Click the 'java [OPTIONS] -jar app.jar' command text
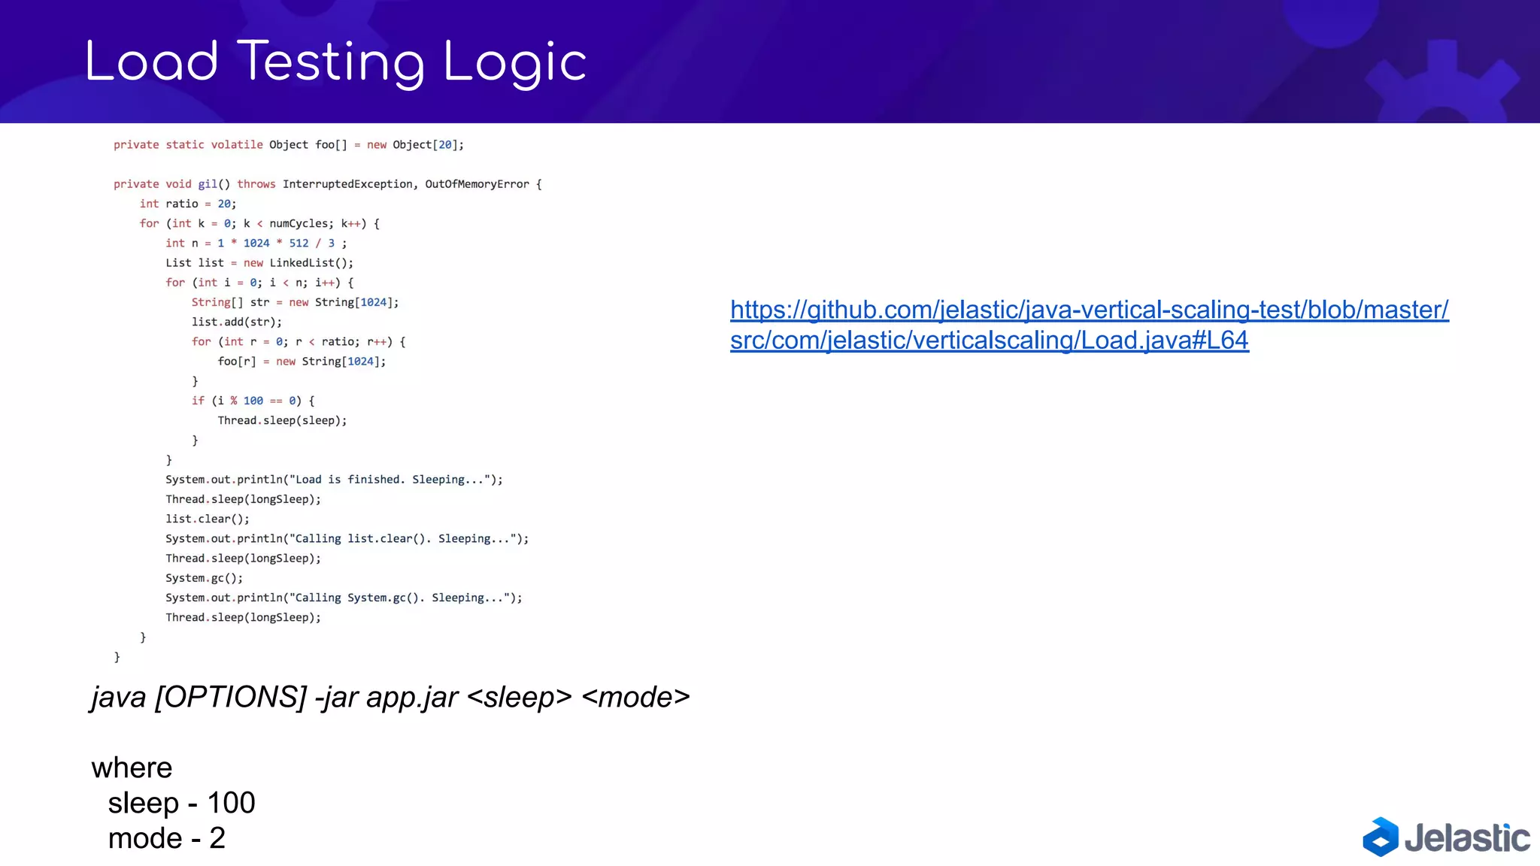 coord(390,698)
